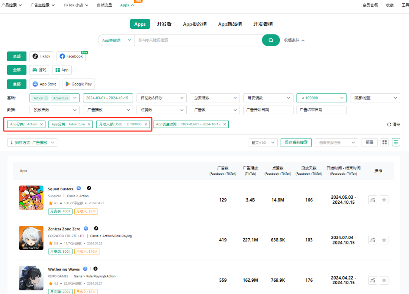Favorite Squad Busters with star icon
The width and height of the screenshot is (409, 294).
click(384, 200)
